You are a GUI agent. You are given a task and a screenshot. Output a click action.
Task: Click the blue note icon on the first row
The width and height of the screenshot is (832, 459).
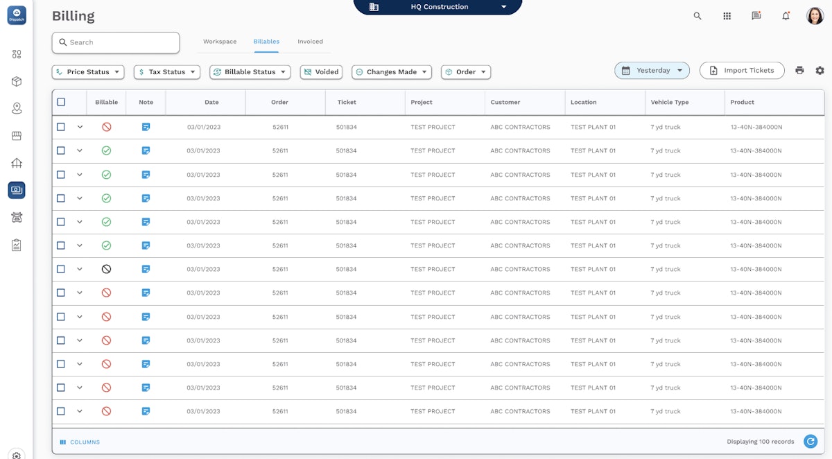pyautogui.click(x=146, y=127)
